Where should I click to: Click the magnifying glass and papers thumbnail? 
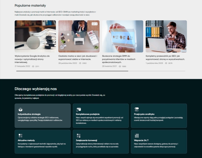35,36
